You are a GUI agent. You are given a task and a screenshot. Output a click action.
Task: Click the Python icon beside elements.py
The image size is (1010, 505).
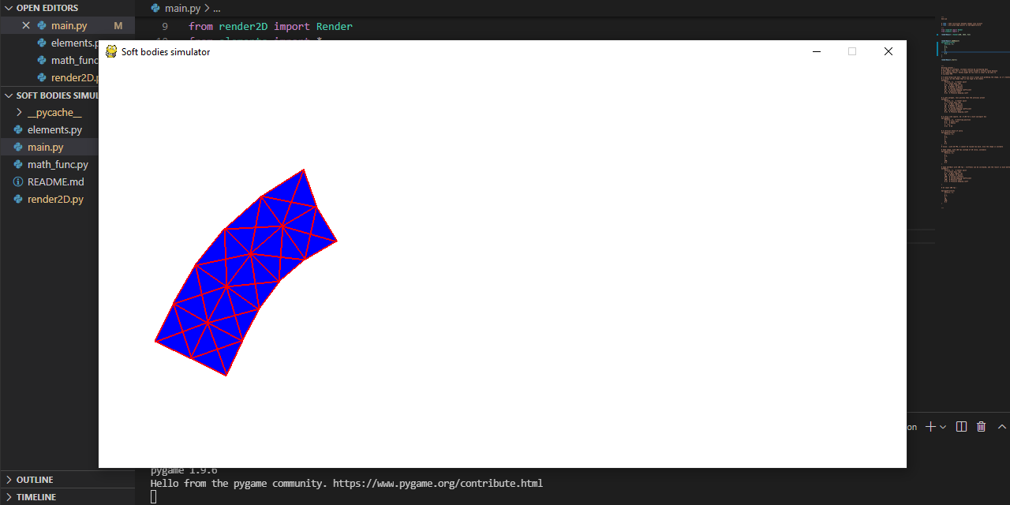tap(17, 129)
